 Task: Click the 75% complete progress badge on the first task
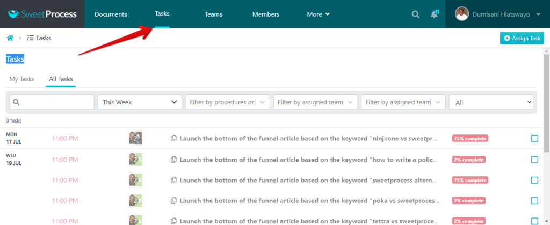point(470,139)
